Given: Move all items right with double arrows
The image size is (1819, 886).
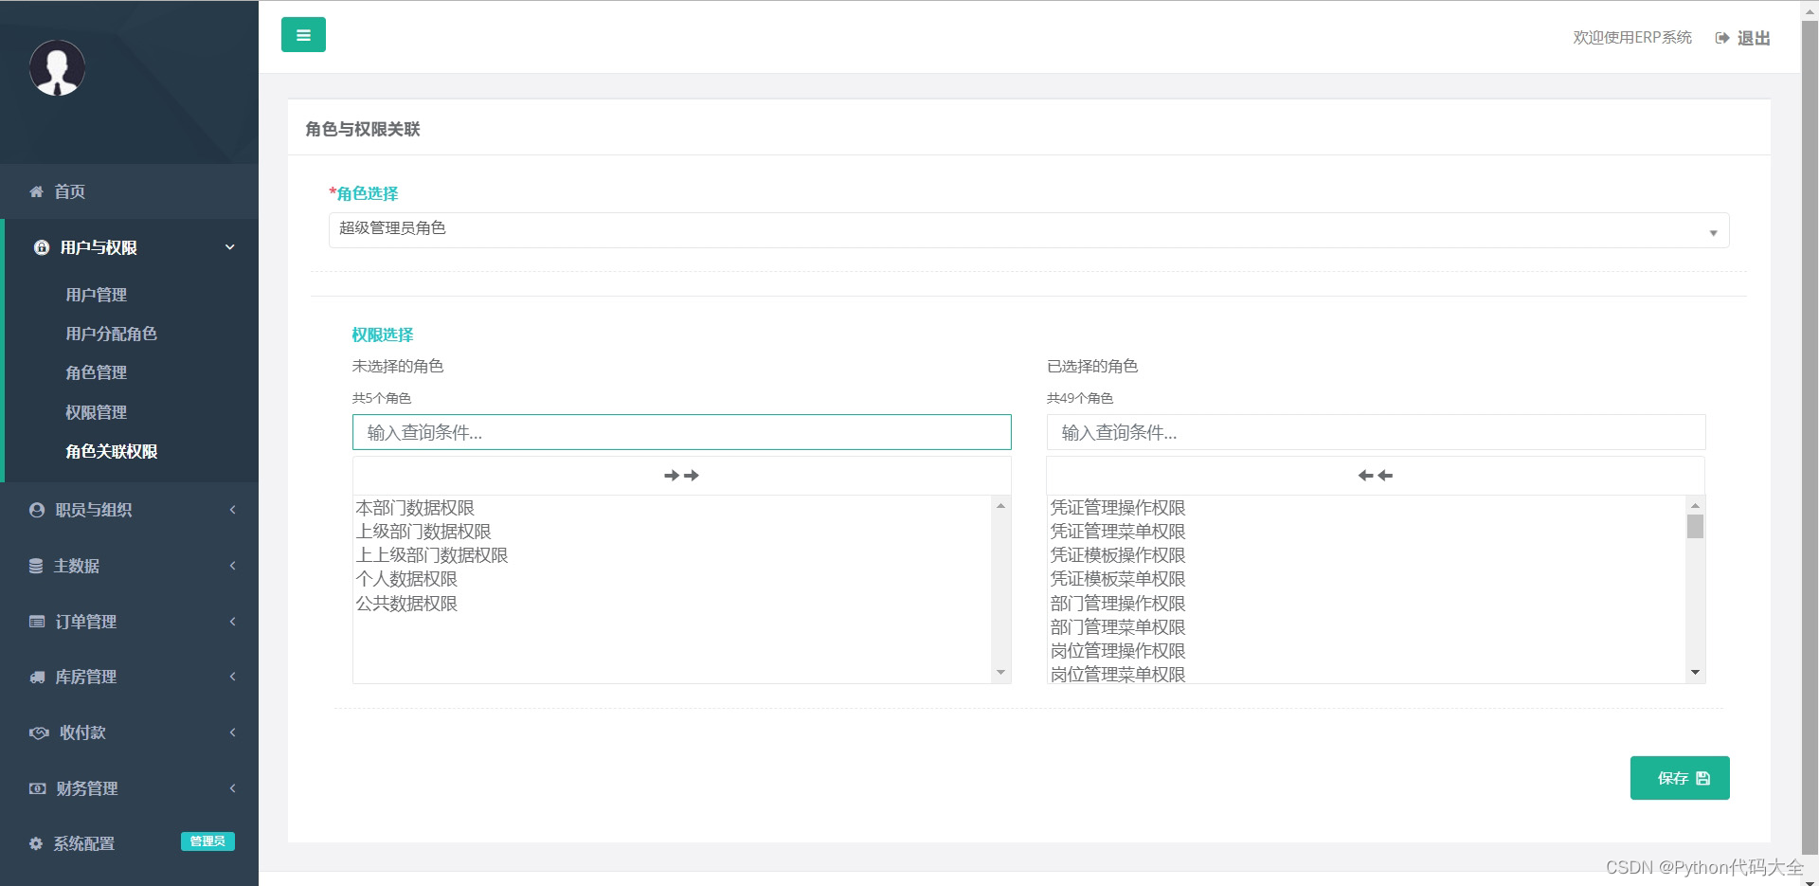Looking at the screenshot, I should [681, 476].
